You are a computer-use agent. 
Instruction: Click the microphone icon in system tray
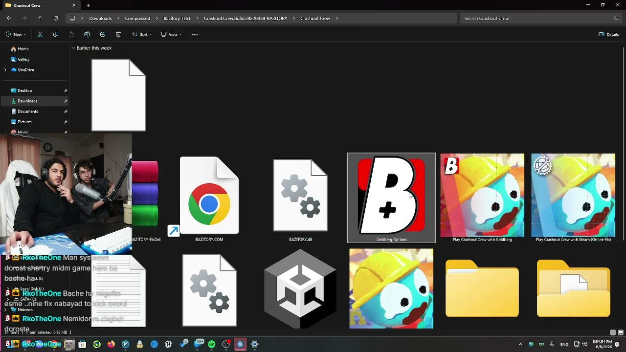pyautogui.click(x=552, y=344)
